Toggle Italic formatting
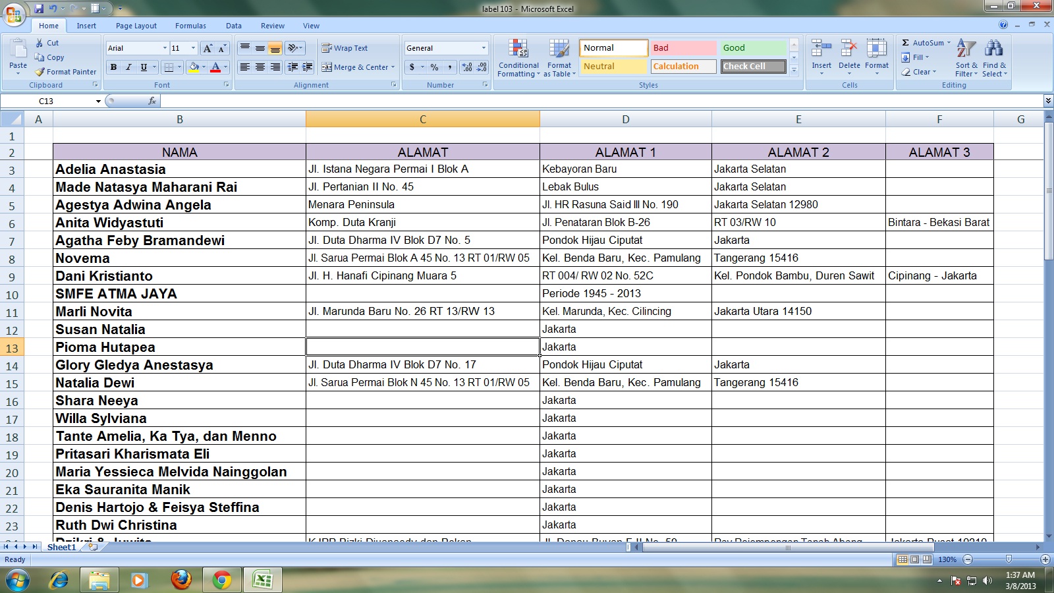This screenshot has height=593, width=1054. coord(128,67)
